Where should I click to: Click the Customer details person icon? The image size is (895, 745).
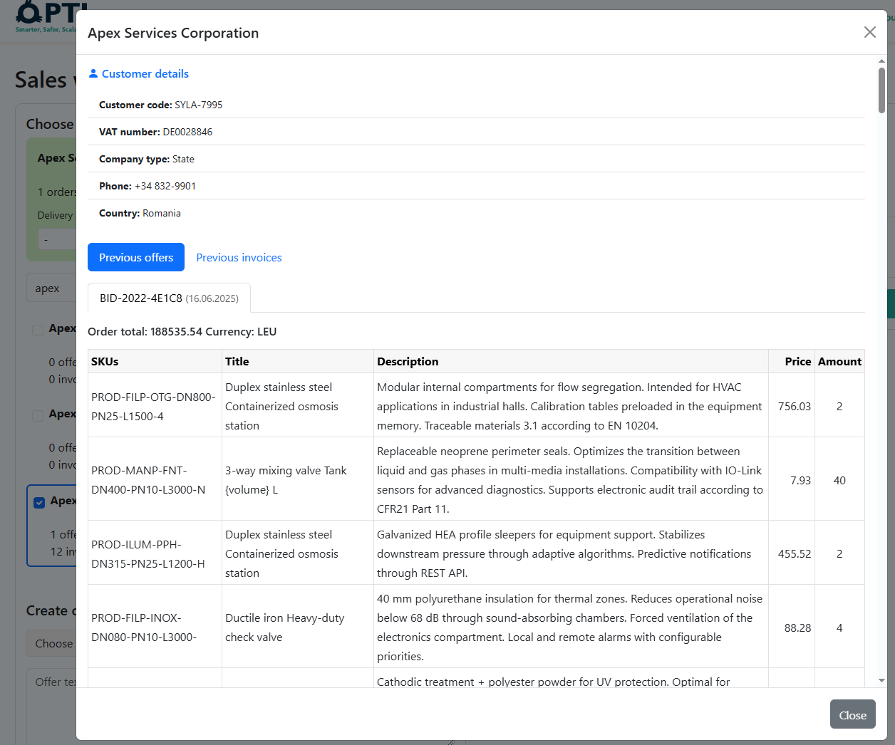[x=93, y=73]
